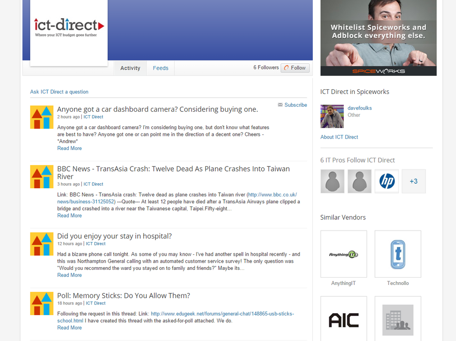Click the ICT Direct avatar on the hospital post
This screenshot has height=341, width=456.
tap(42, 244)
